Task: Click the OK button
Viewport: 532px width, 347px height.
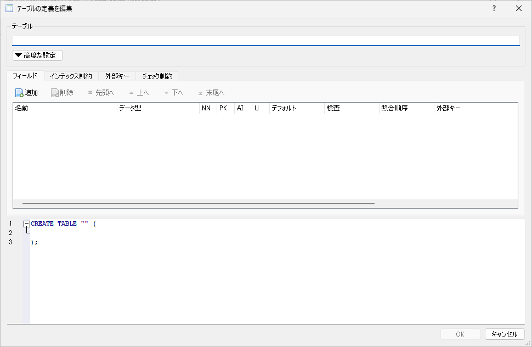Action: pos(460,334)
